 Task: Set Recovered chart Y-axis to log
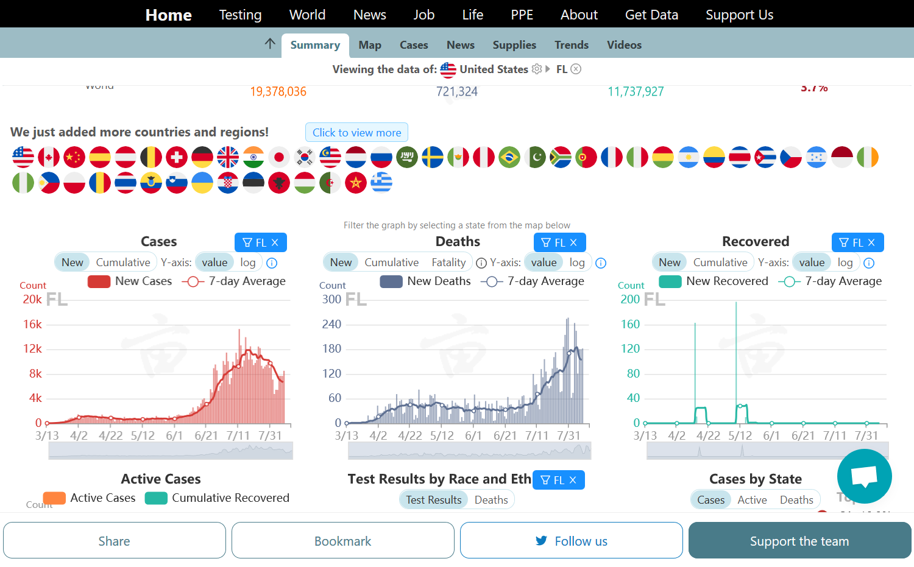(x=845, y=262)
